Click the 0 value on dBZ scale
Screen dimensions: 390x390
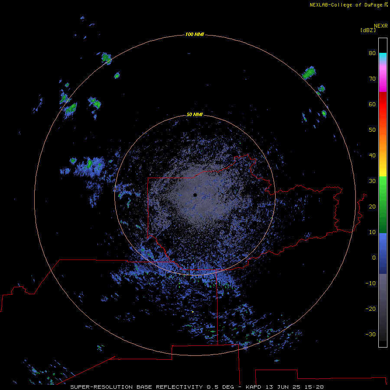point(374,258)
